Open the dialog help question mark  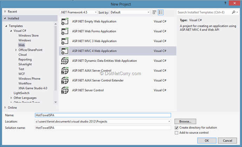[x=225, y=3]
